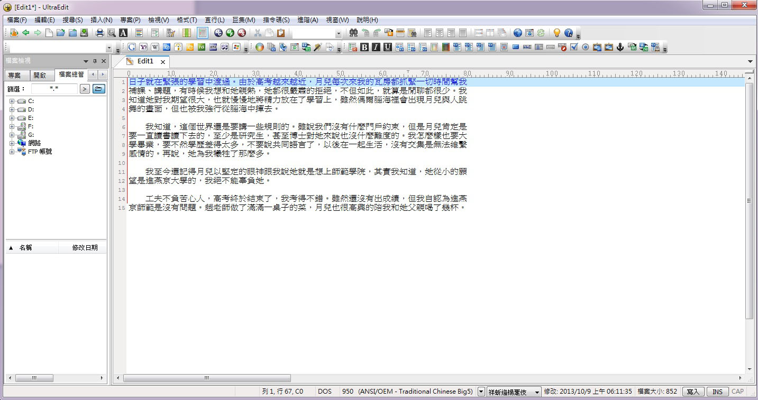Click the binoculars Find icon

click(x=353, y=33)
